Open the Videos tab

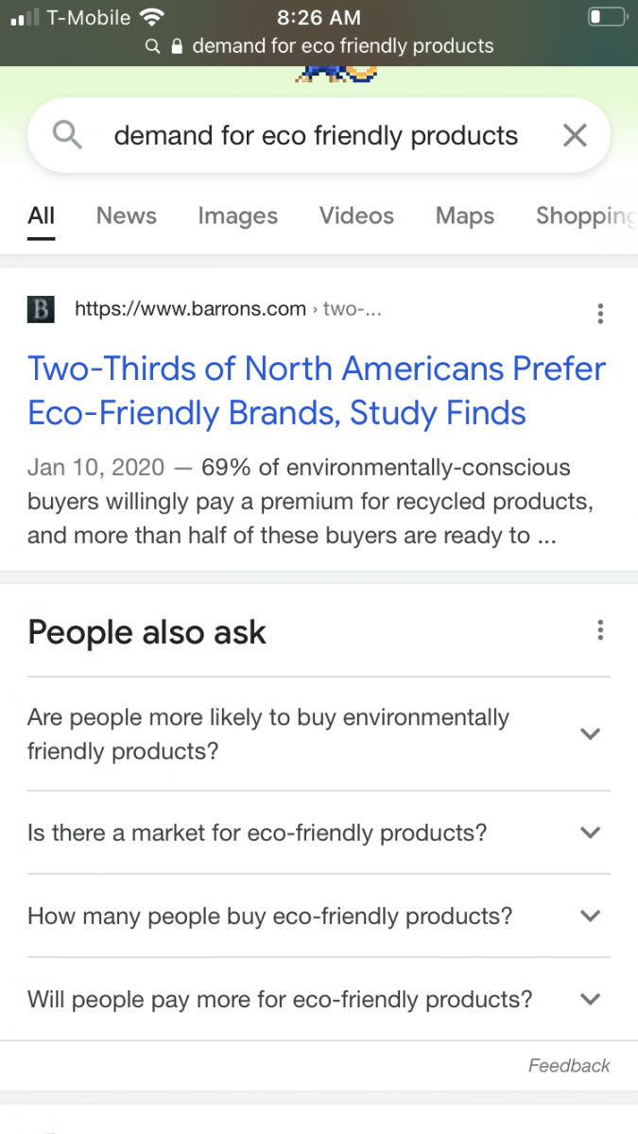click(356, 215)
